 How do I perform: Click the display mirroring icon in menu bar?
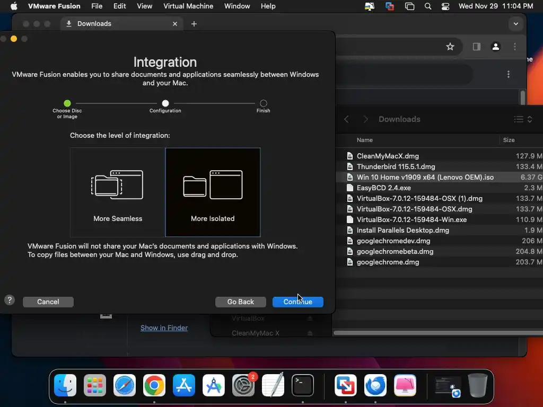pyautogui.click(x=370, y=6)
